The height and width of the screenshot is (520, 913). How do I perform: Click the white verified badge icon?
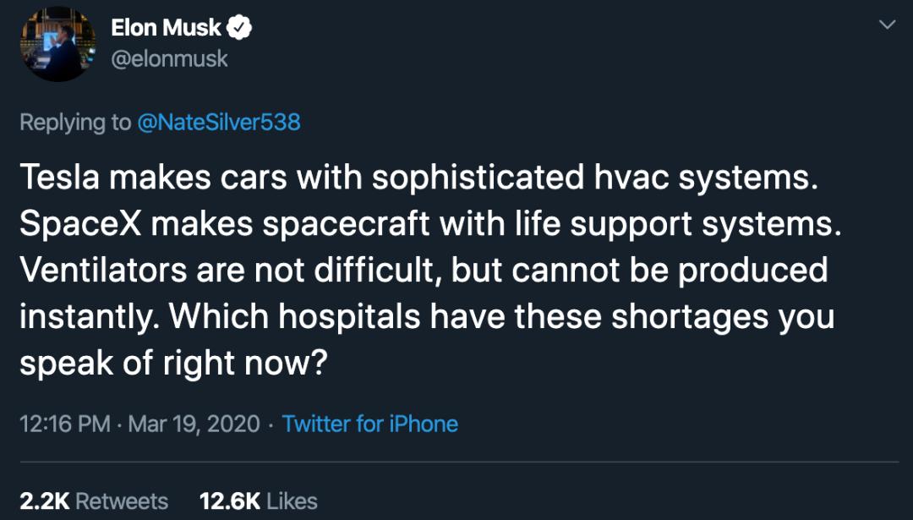pos(238,28)
